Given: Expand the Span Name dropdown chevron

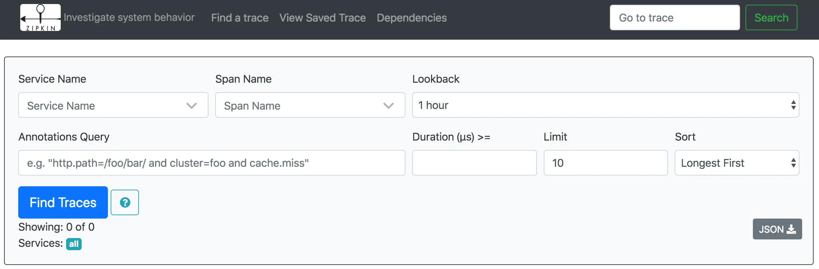Looking at the screenshot, I should (389, 106).
